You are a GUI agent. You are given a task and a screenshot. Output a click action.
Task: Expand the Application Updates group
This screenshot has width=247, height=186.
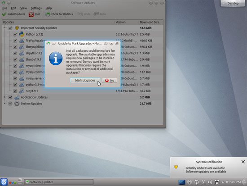4,97
